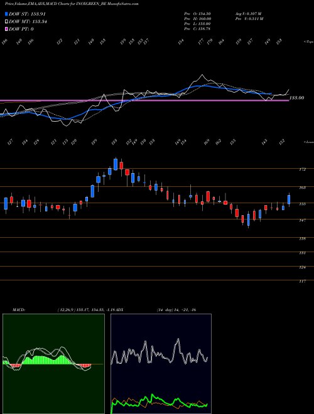Click the 172 price axis label

(303, 169)
